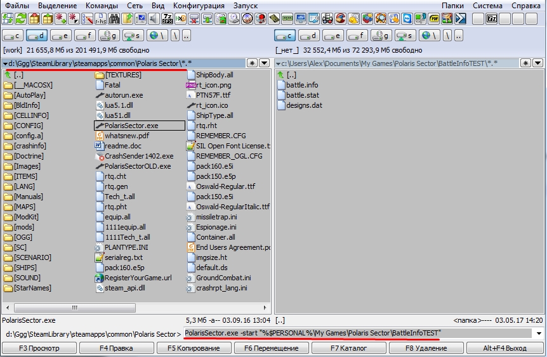Click the swap panels icon at toolbar start
This screenshot has height=357, width=547.
(x=8, y=18)
